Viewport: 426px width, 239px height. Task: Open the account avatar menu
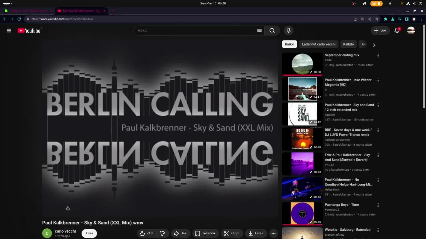411,31
